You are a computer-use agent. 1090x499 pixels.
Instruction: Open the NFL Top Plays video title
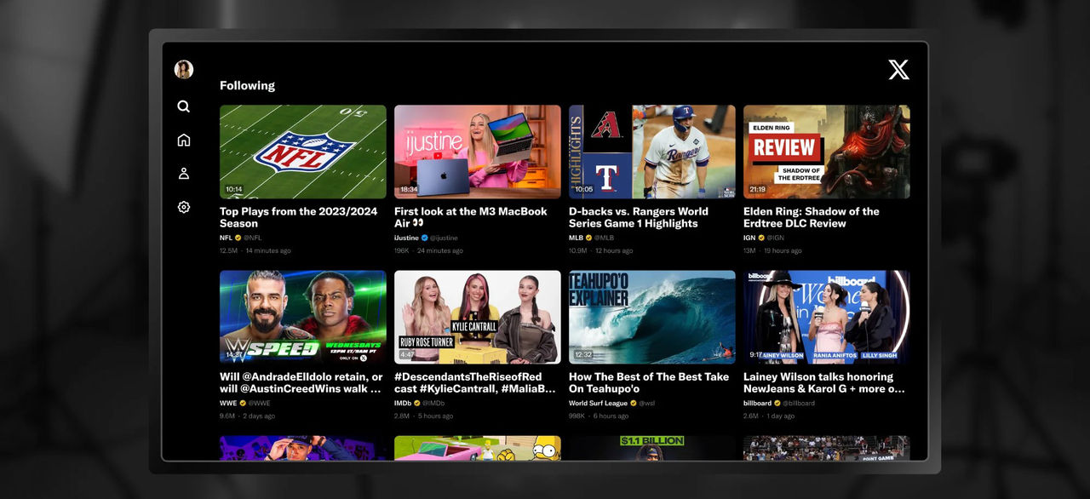pyautogui.click(x=302, y=217)
